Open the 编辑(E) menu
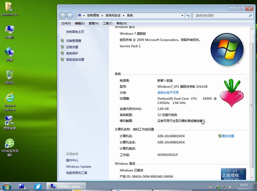Viewport: 257px width, 191px height. pyautogui.click(x=80, y=24)
